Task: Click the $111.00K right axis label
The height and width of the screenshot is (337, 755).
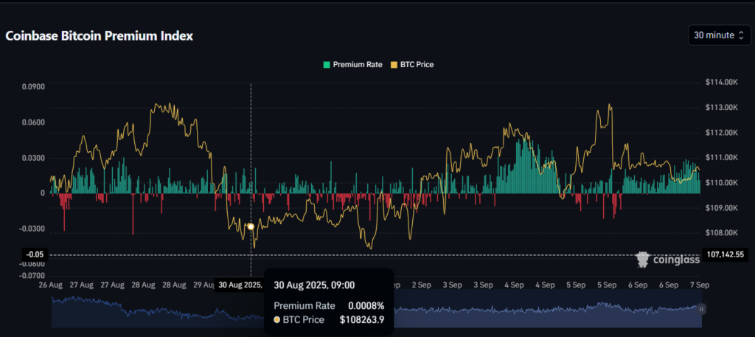Action: click(x=722, y=157)
